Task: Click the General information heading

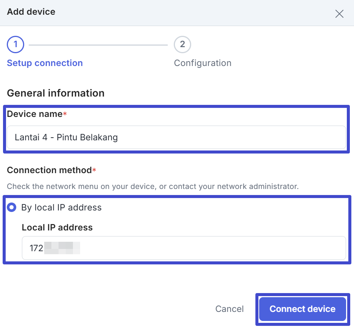Action: [x=56, y=93]
